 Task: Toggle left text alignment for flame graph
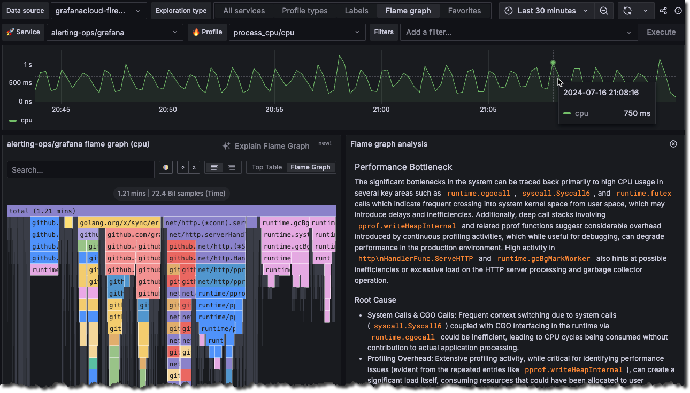(x=214, y=167)
